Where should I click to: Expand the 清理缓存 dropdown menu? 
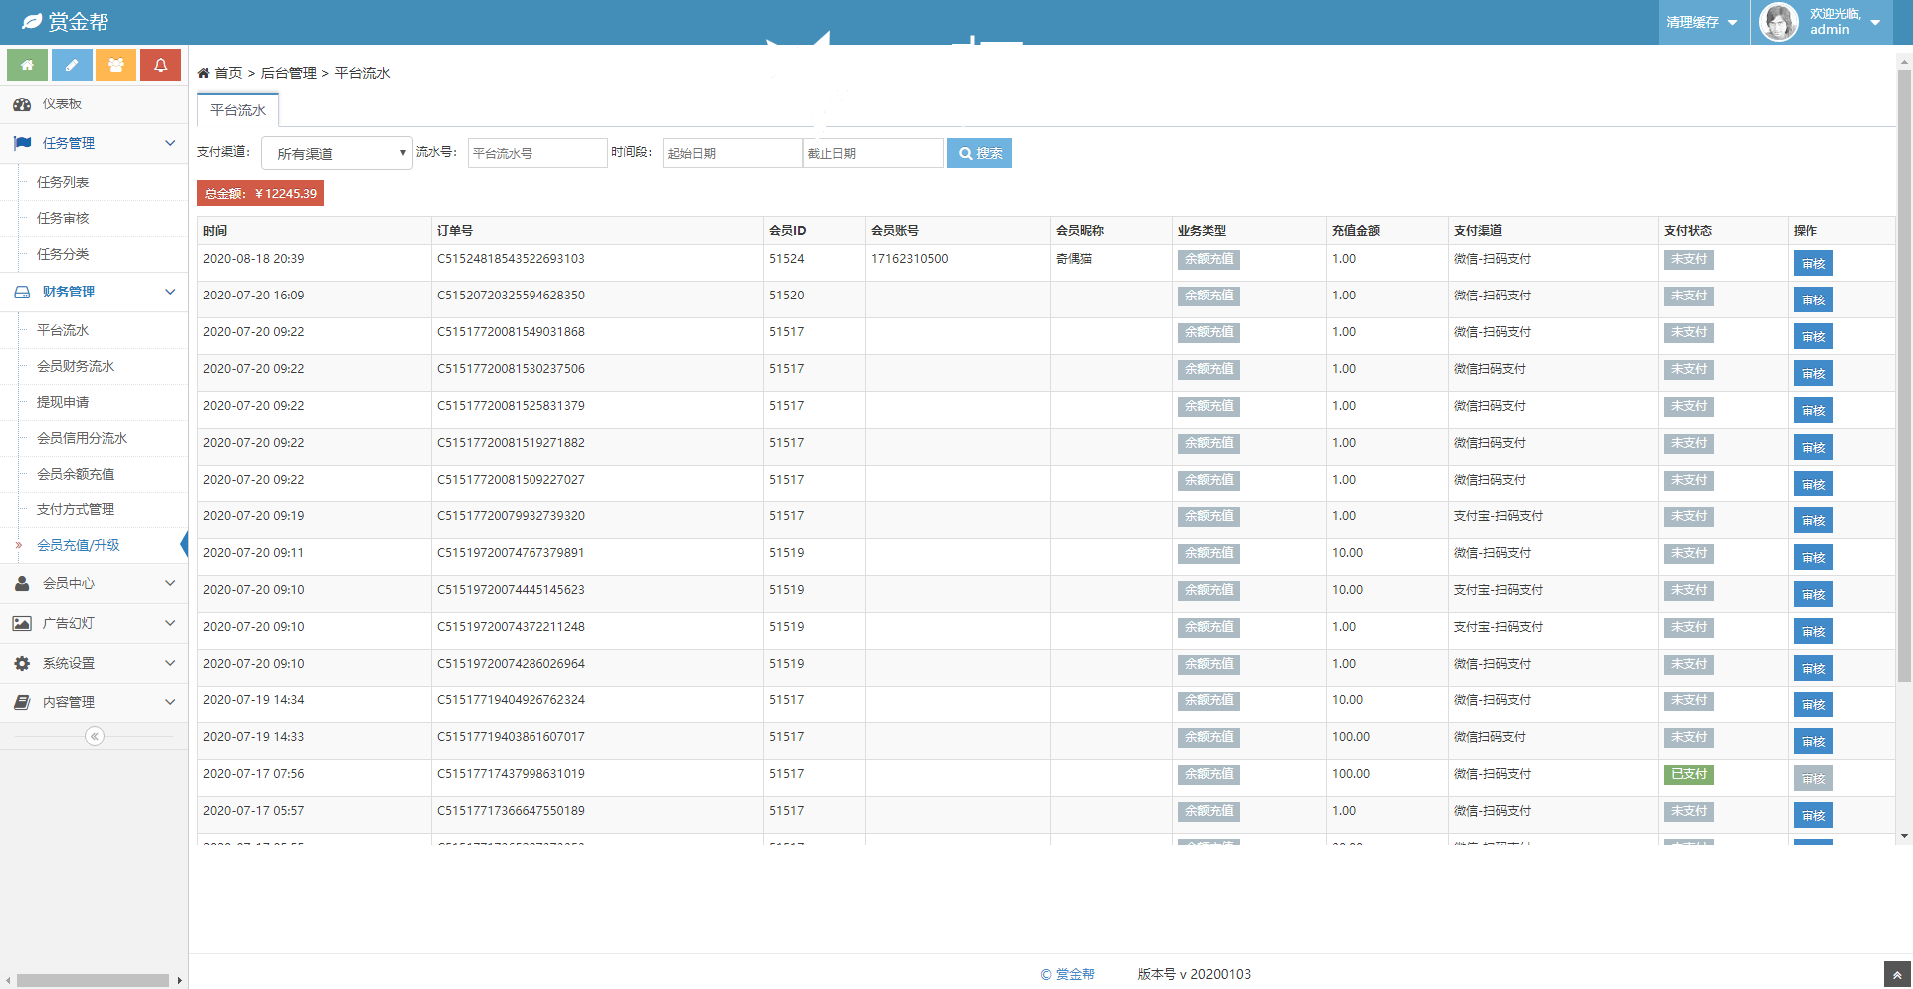[x=1702, y=22]
